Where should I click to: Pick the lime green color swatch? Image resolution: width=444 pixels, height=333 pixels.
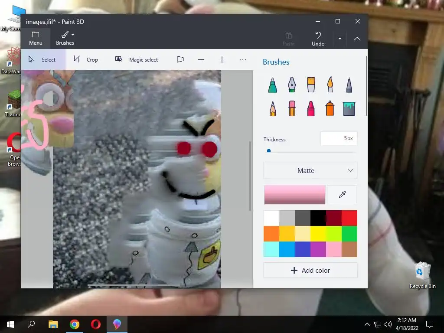pyautogui.click(x=333, y=234)
